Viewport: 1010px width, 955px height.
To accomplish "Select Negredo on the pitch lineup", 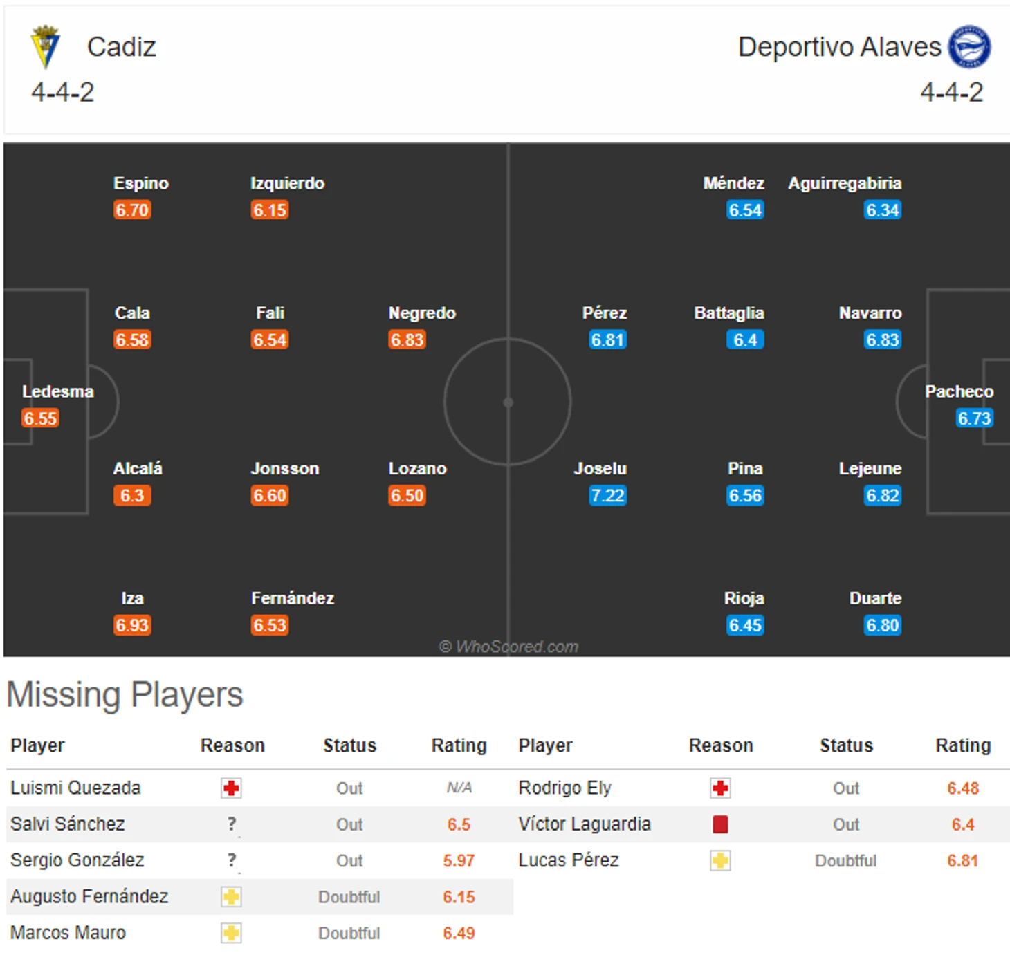I will [422, 313].
